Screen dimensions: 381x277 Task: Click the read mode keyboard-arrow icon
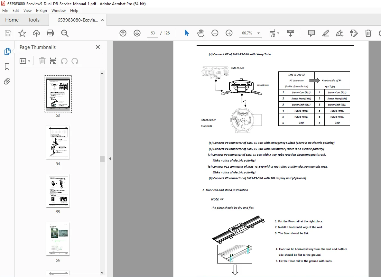click(x=290, y=33)
